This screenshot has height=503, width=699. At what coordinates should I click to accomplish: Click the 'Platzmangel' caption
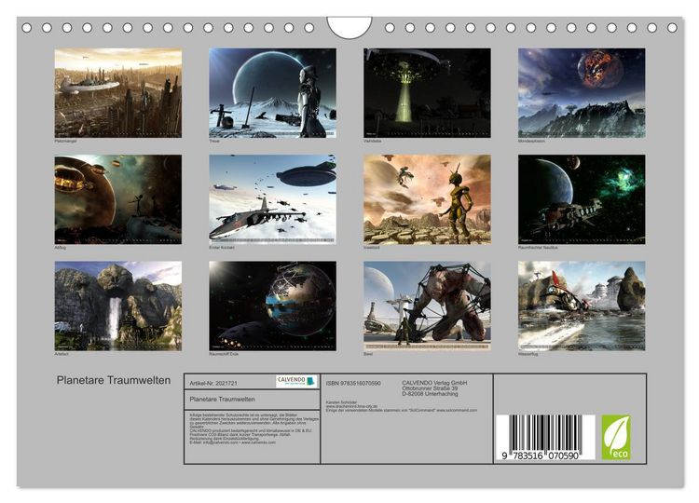click(x=65, y=141)
